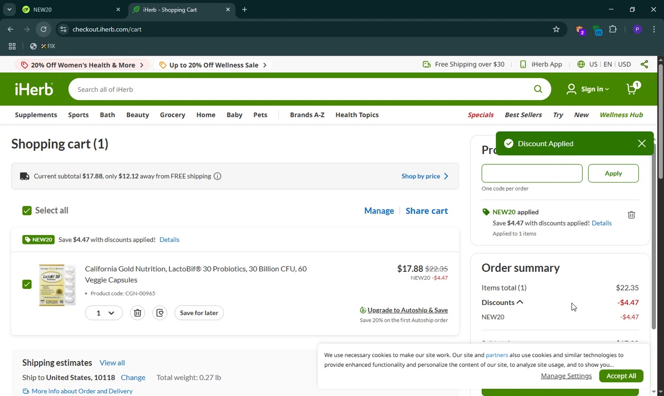This screenshot has height=396, width=664.
Task: Click View all shipping estimates
Action: tap(112, 363)
